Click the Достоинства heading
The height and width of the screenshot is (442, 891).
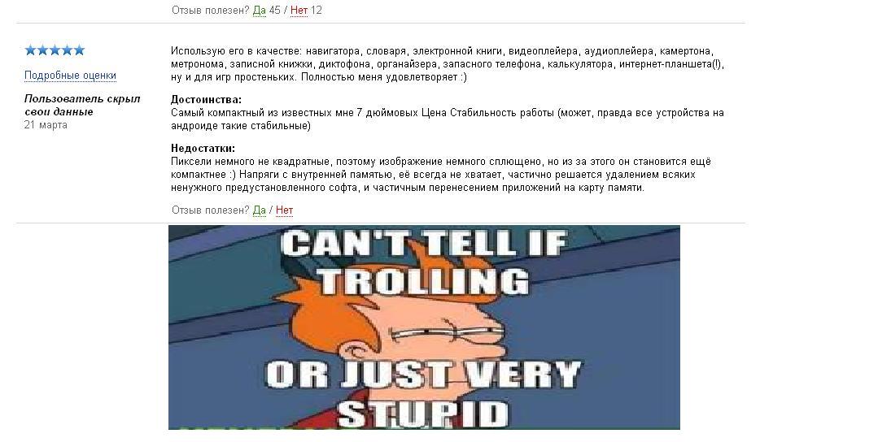[x=206, y=100]
